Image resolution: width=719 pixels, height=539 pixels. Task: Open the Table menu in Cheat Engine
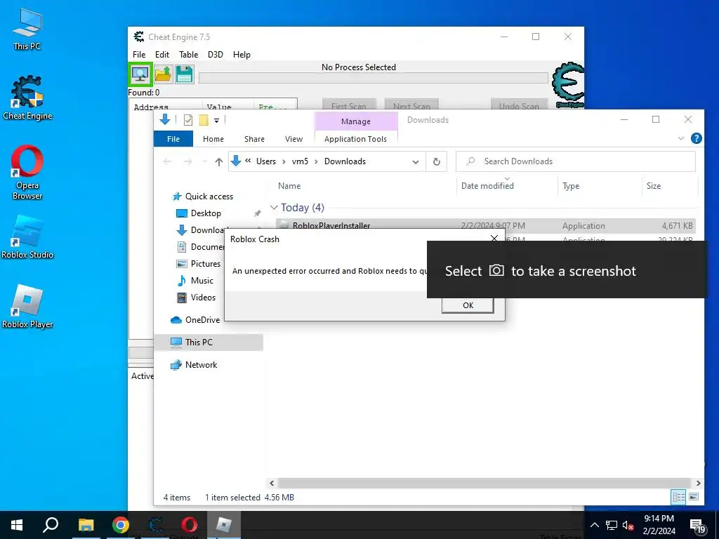188,55
